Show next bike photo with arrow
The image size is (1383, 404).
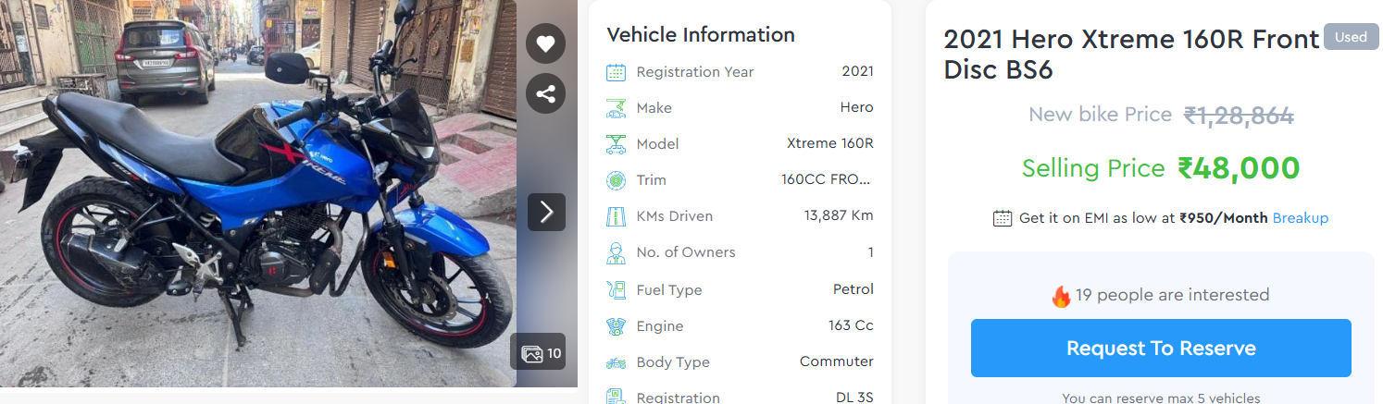pos(546,212)
